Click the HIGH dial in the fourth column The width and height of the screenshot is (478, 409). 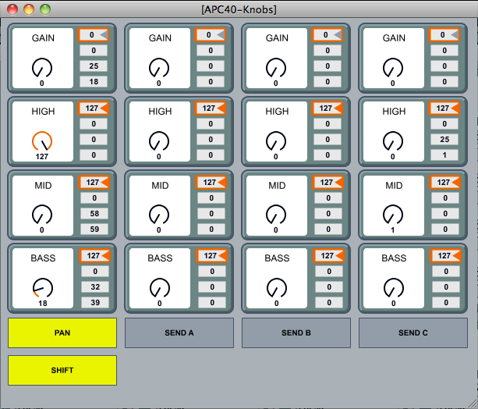(x=393, y=141)
